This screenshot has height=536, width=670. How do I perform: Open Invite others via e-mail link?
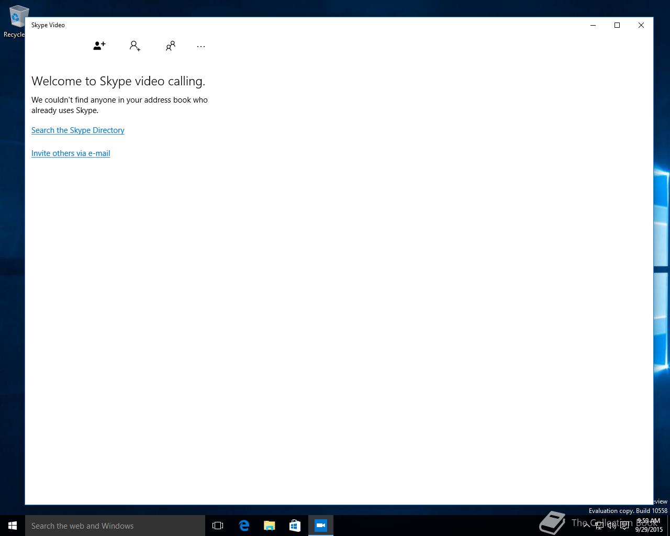[x=71, y=153]
